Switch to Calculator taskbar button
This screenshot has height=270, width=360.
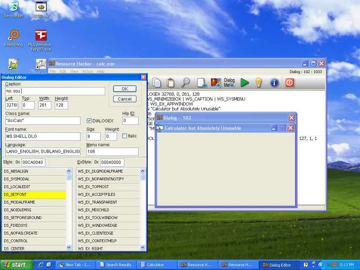(157, 265)
